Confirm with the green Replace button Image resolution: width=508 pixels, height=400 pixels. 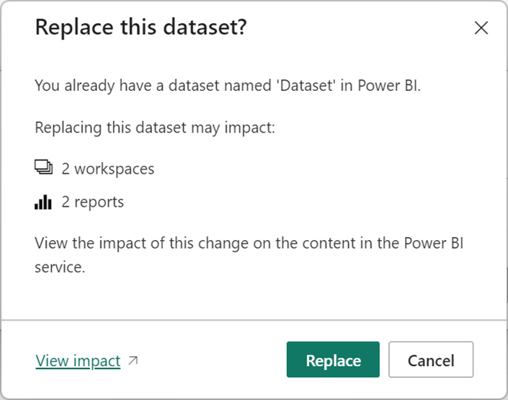coord(333,360)
